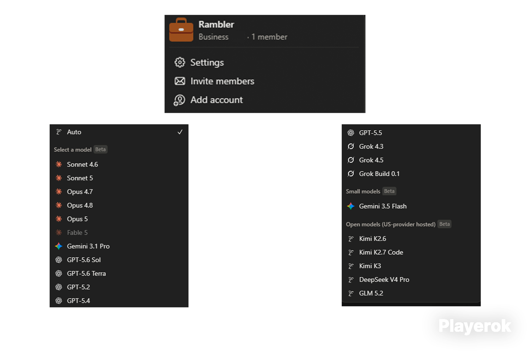Click the checkmark next to Auto
Viewport: 530px width, 353px height.
pyautogui.click(x=180, y=132)
